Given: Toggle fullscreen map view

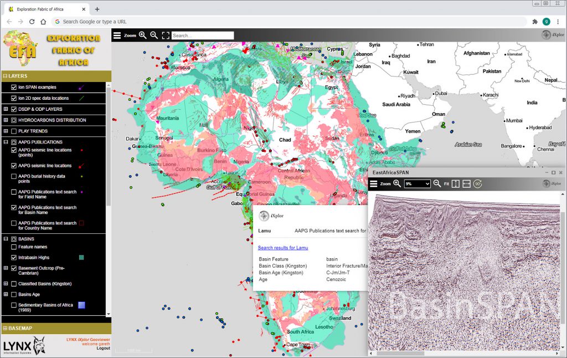Looking at the screenshot, I should (x=166, y=35).
